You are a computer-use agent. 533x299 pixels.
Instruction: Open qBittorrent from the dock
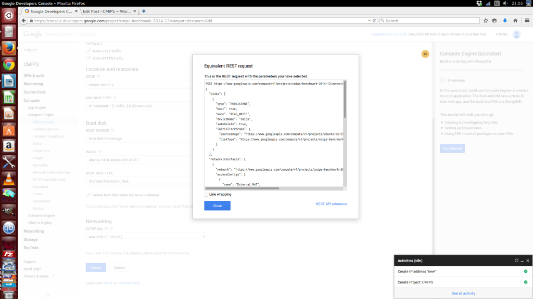[x=9, y=227]
